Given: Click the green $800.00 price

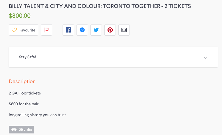Looking at the screenshot, I should 20,16.
